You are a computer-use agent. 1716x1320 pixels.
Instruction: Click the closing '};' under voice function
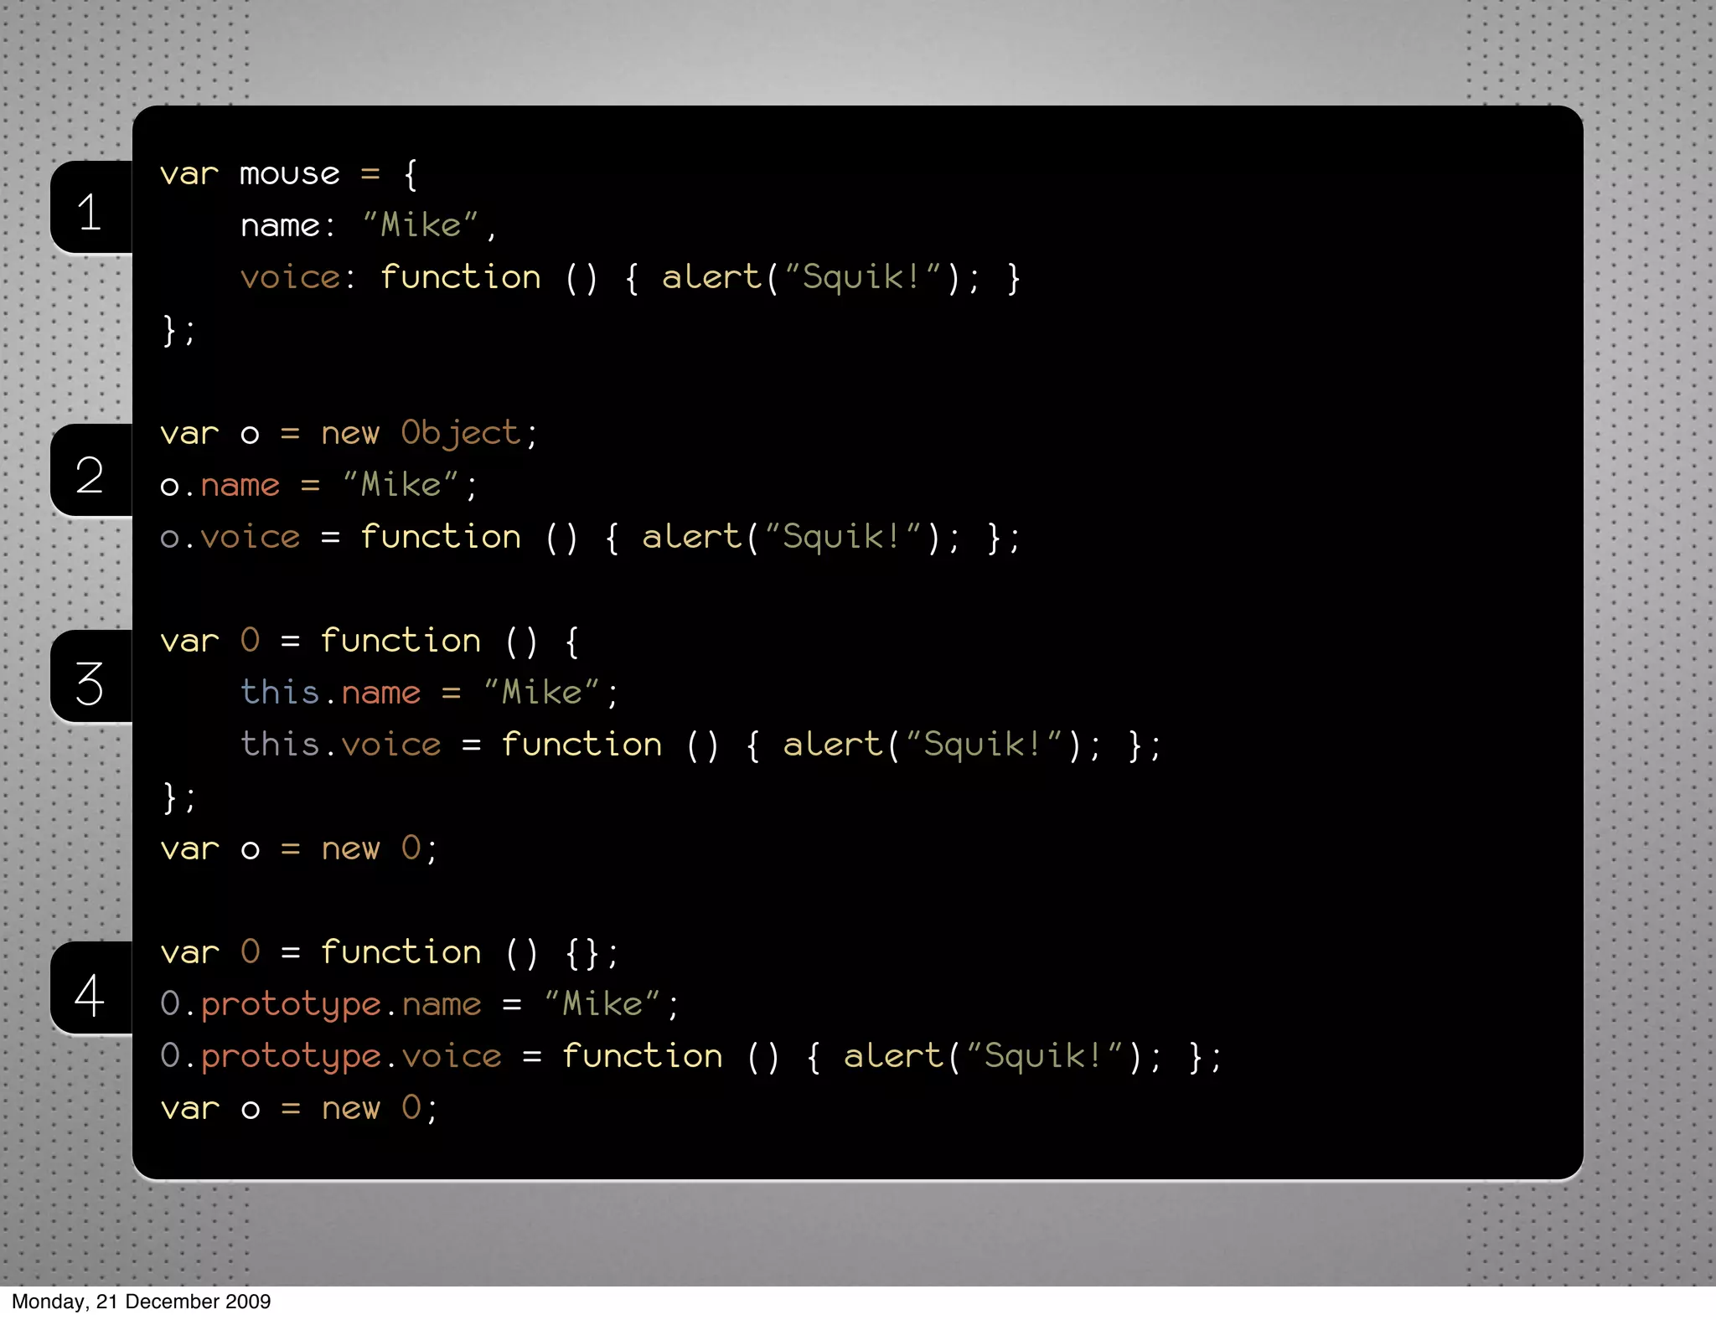178,330
